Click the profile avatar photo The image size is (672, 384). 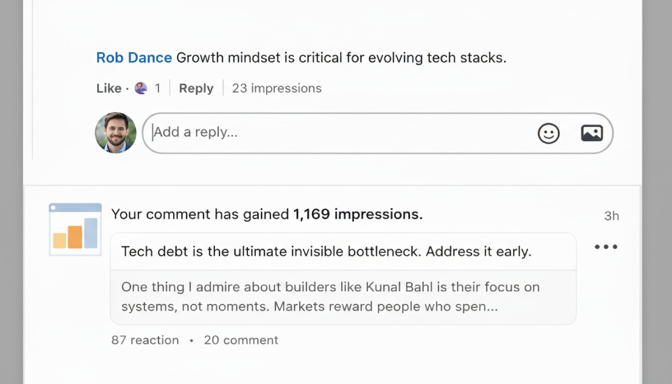coord(116,133)
